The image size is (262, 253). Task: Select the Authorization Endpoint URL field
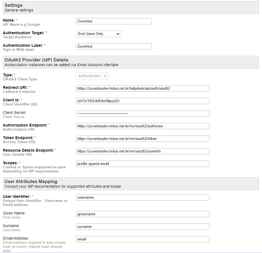click(142, 126)
